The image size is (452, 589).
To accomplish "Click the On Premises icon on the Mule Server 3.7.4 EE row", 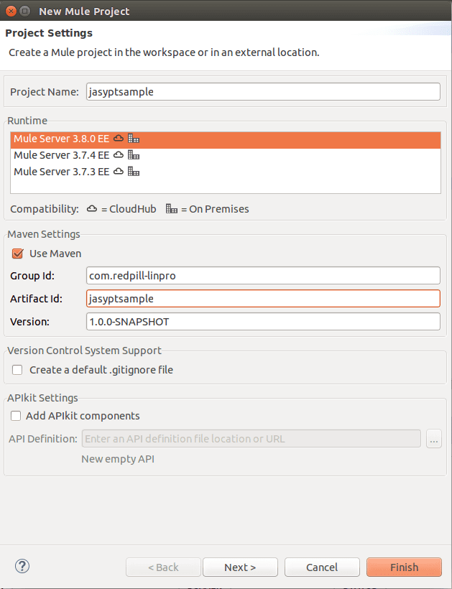I will point(134,154).
